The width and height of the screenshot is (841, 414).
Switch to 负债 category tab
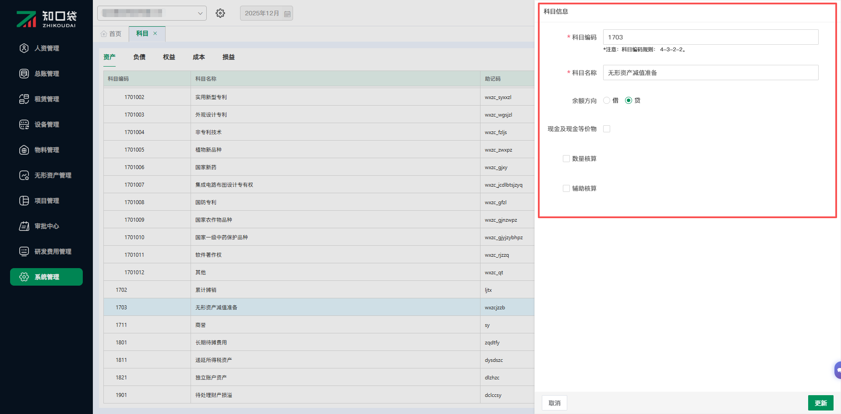pos(139,57)
